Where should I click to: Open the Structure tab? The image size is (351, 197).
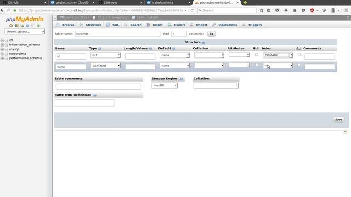pos(90,25)
